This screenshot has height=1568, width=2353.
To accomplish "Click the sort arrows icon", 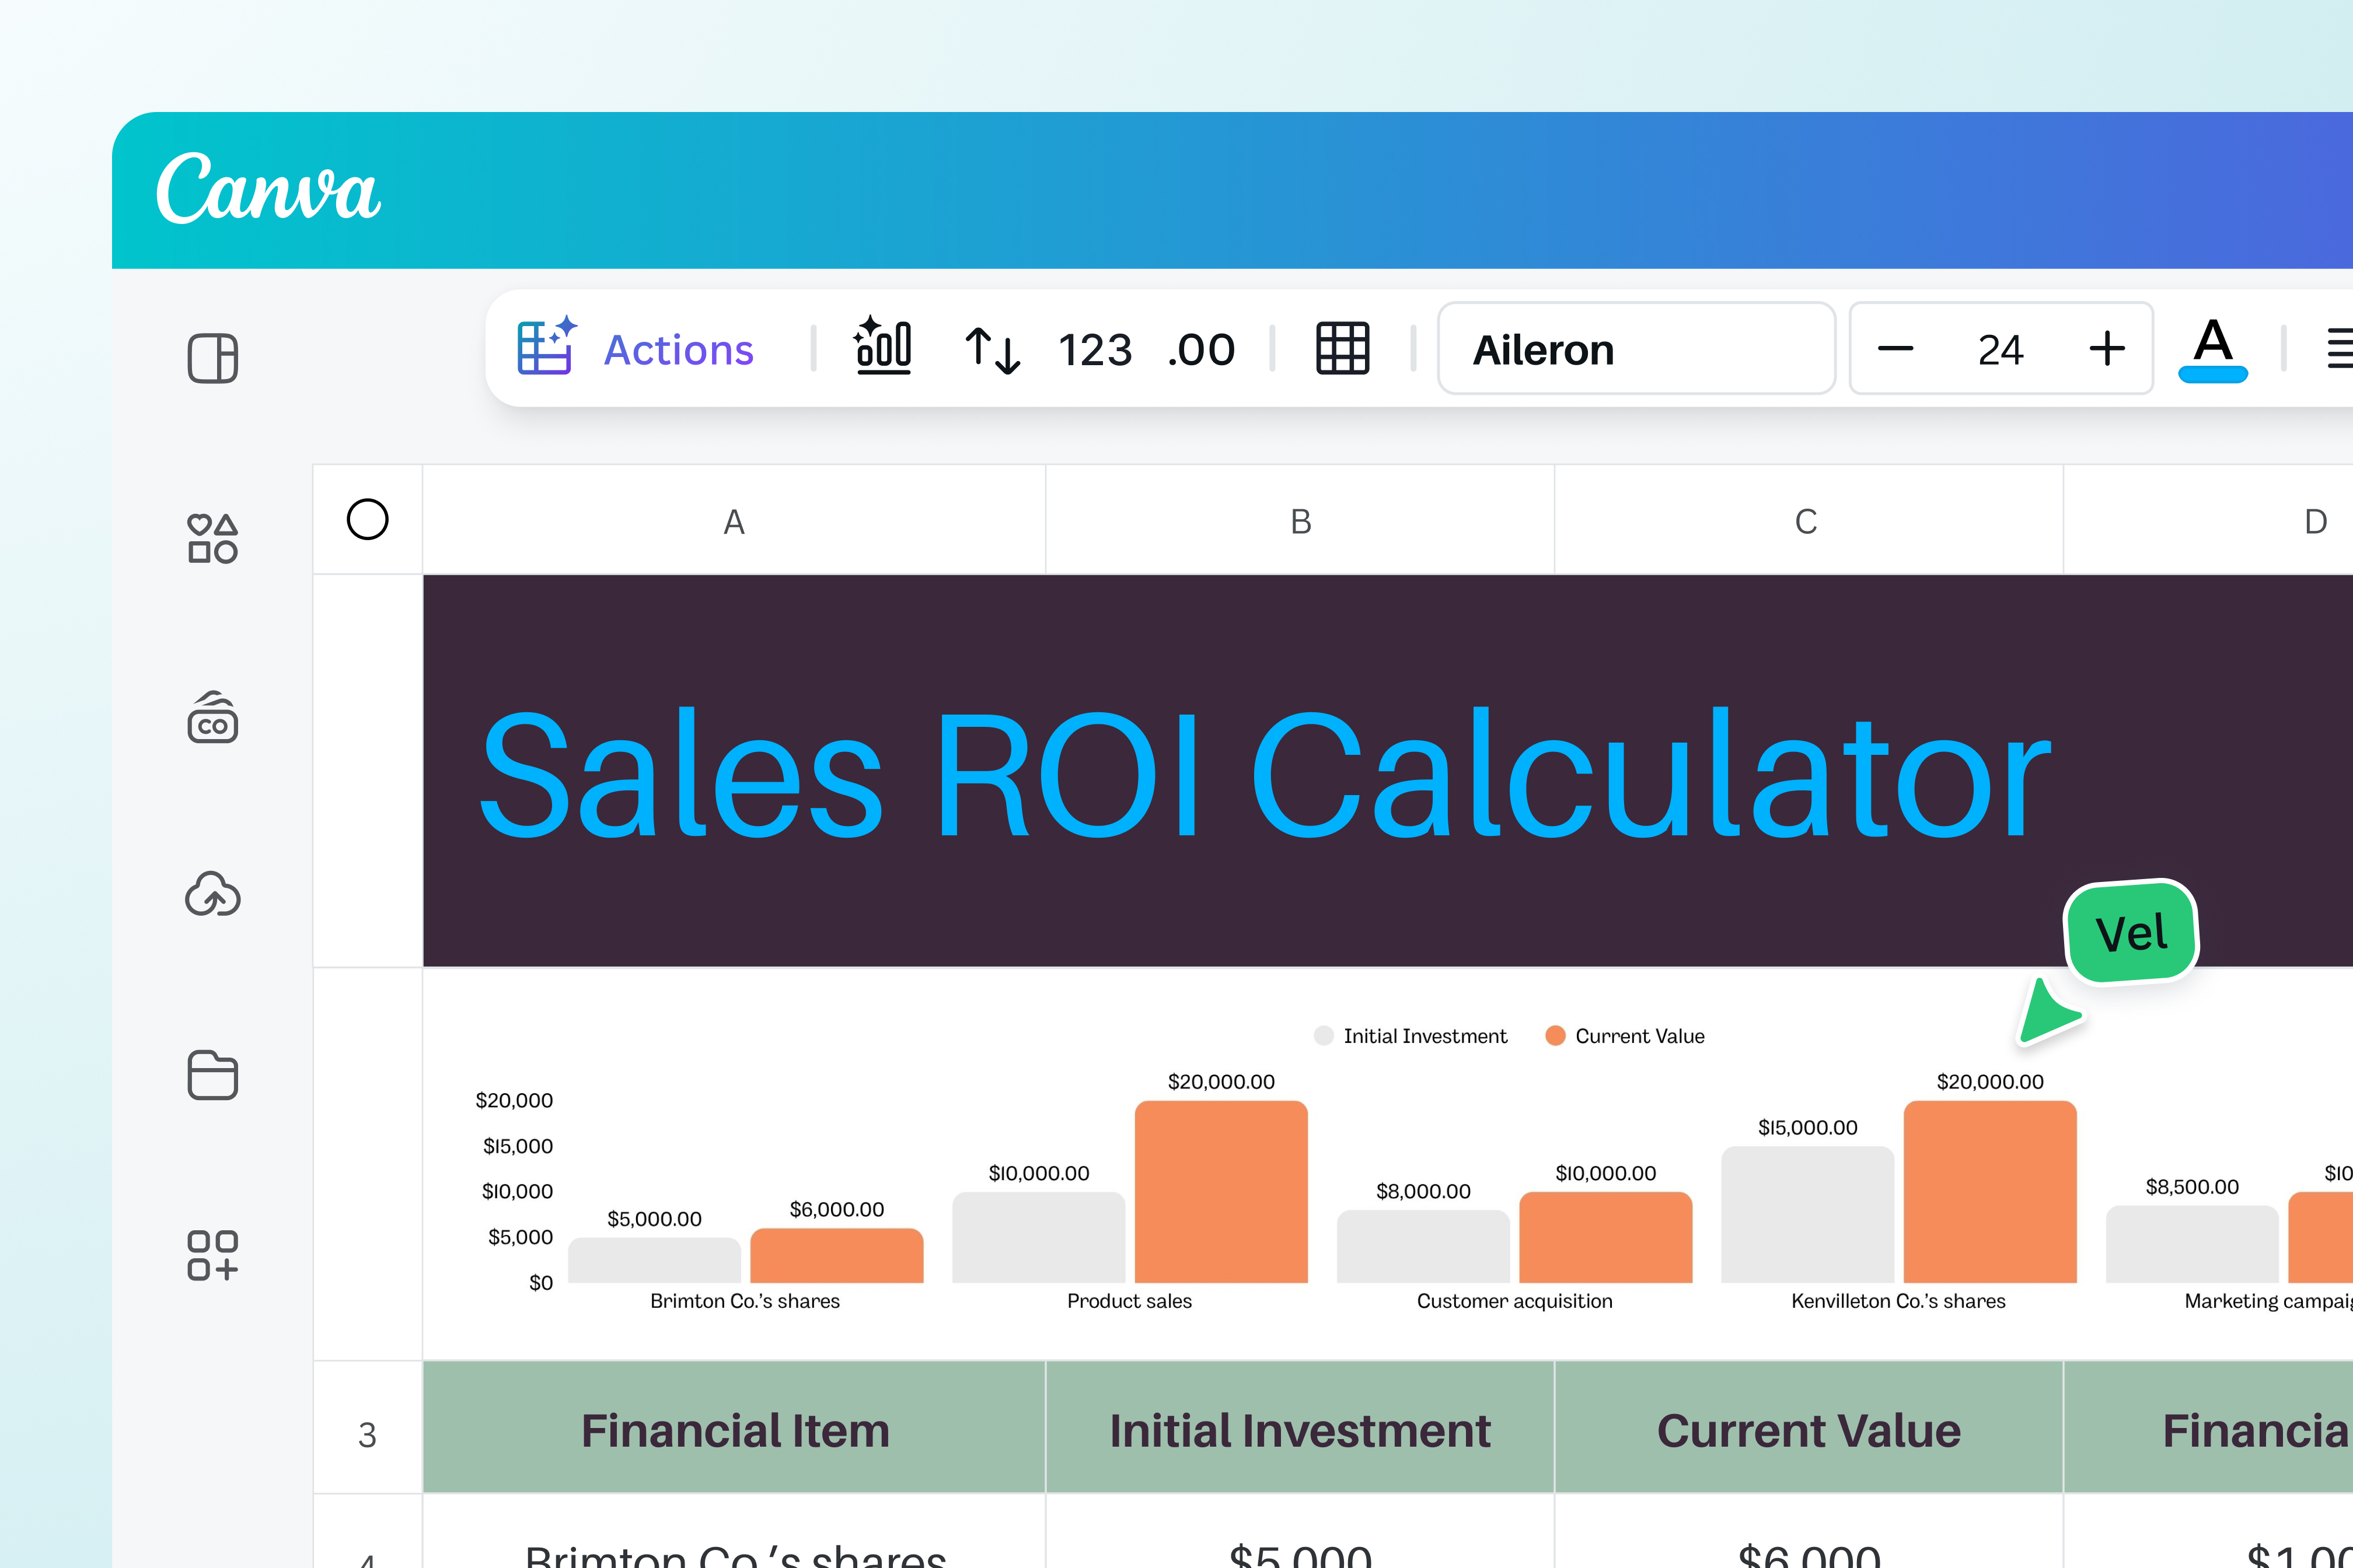I will 993,350.
